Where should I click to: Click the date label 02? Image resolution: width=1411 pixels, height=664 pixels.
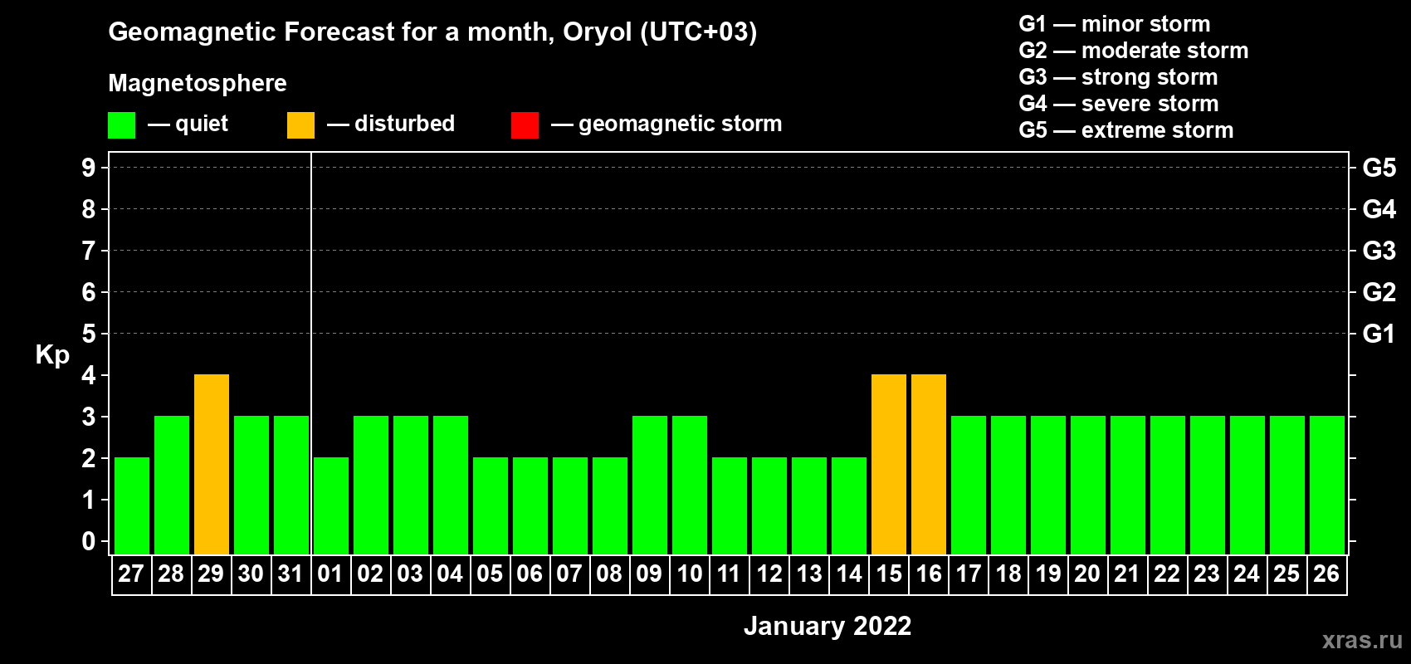click(x=370, y=574)
